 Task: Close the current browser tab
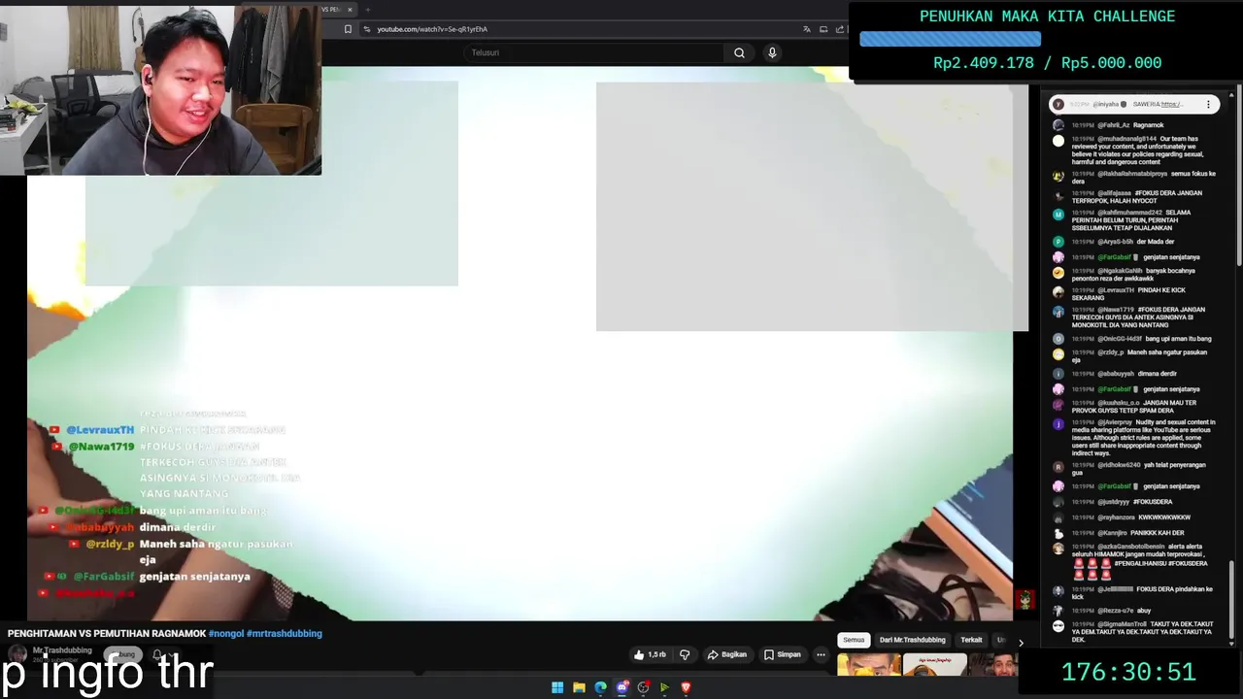coord(350,10)
